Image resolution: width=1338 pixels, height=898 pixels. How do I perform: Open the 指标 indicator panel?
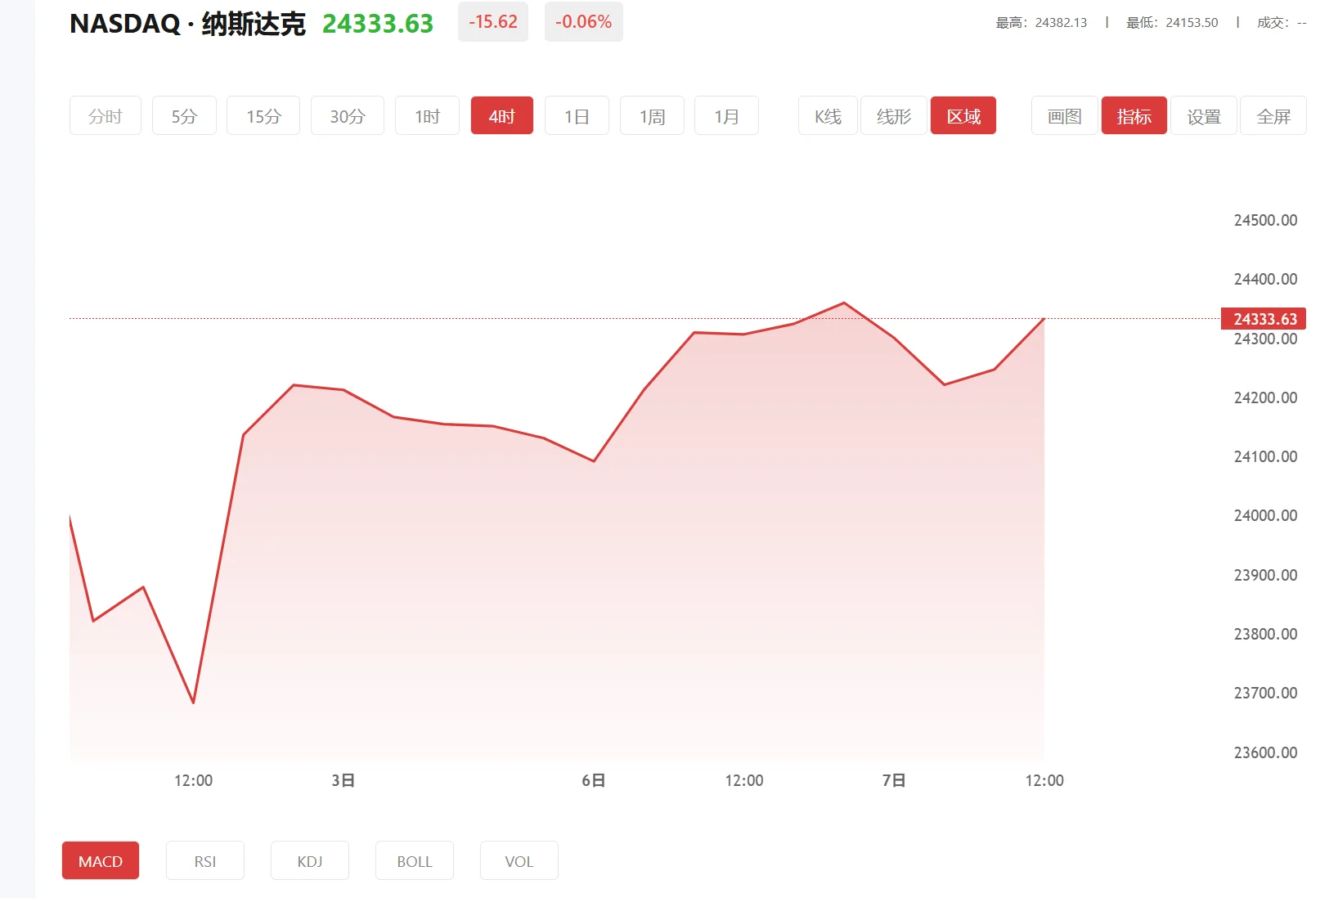click(x=1134, y=115)
